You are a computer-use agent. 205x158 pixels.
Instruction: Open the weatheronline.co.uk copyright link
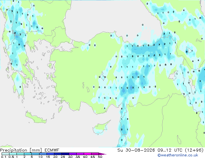(178, 155)
